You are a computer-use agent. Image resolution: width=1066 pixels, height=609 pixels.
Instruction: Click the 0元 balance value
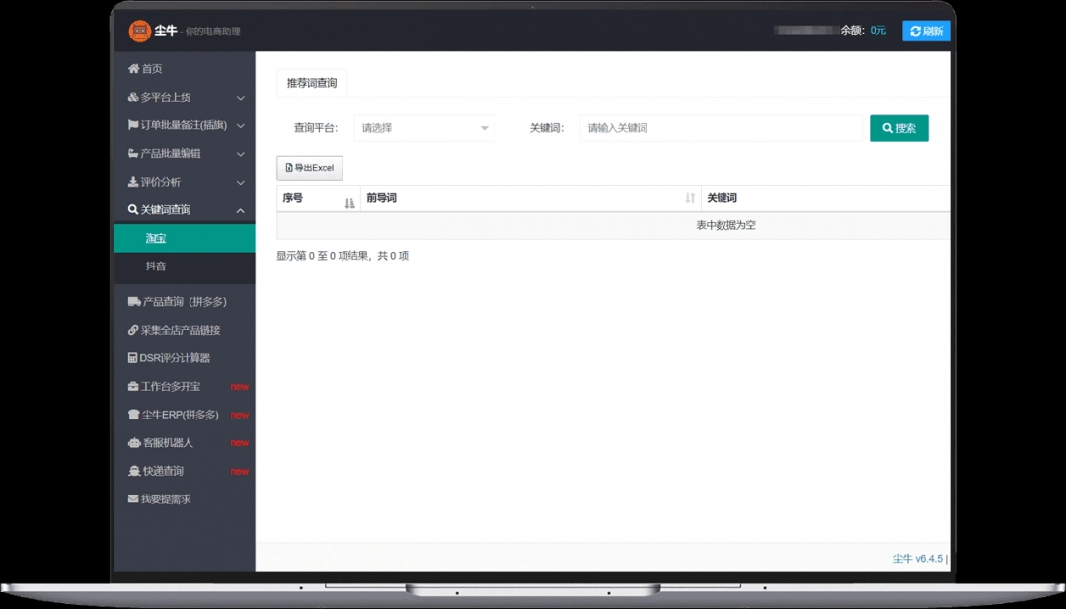[878, 30]
